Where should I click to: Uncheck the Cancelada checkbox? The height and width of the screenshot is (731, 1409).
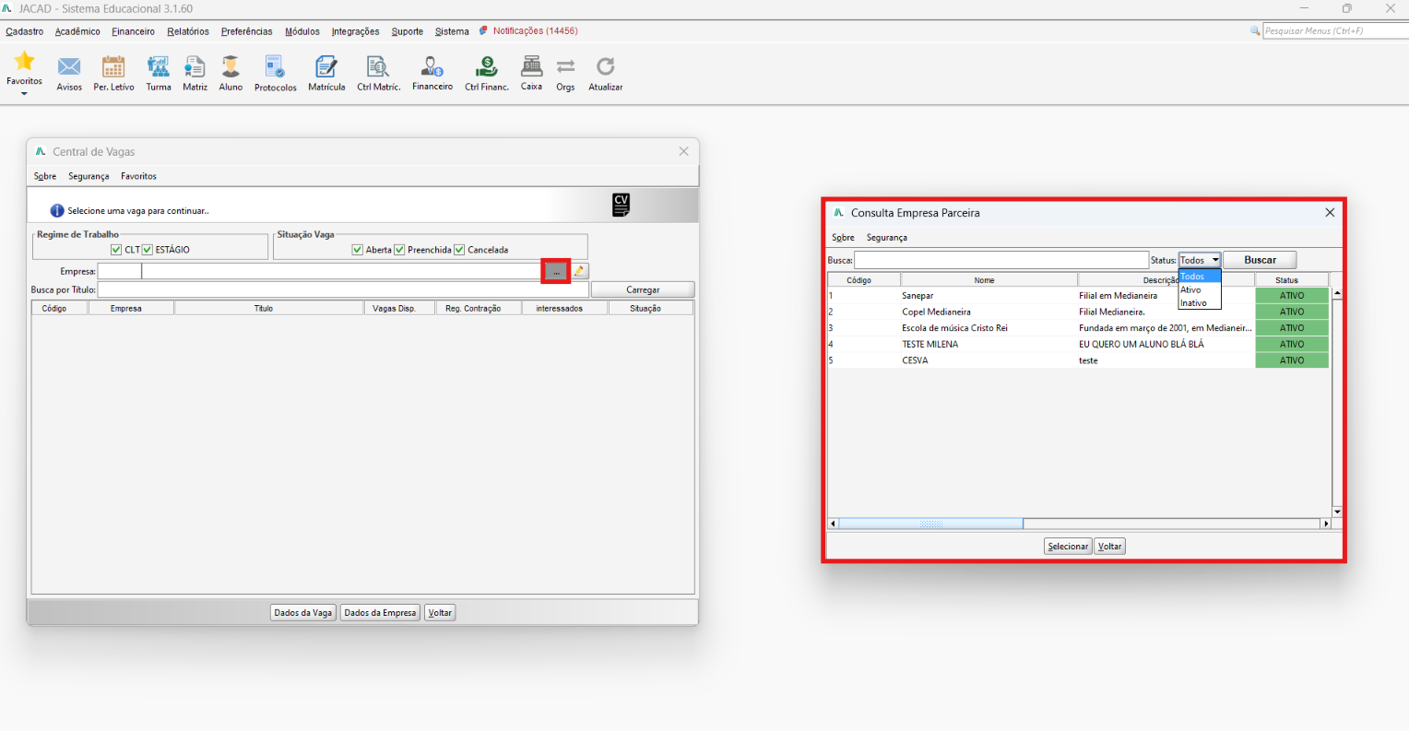459,250
